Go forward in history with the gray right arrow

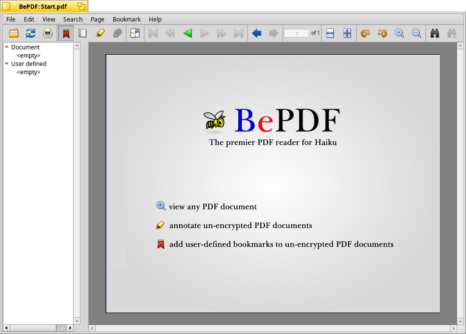(273, 33)
